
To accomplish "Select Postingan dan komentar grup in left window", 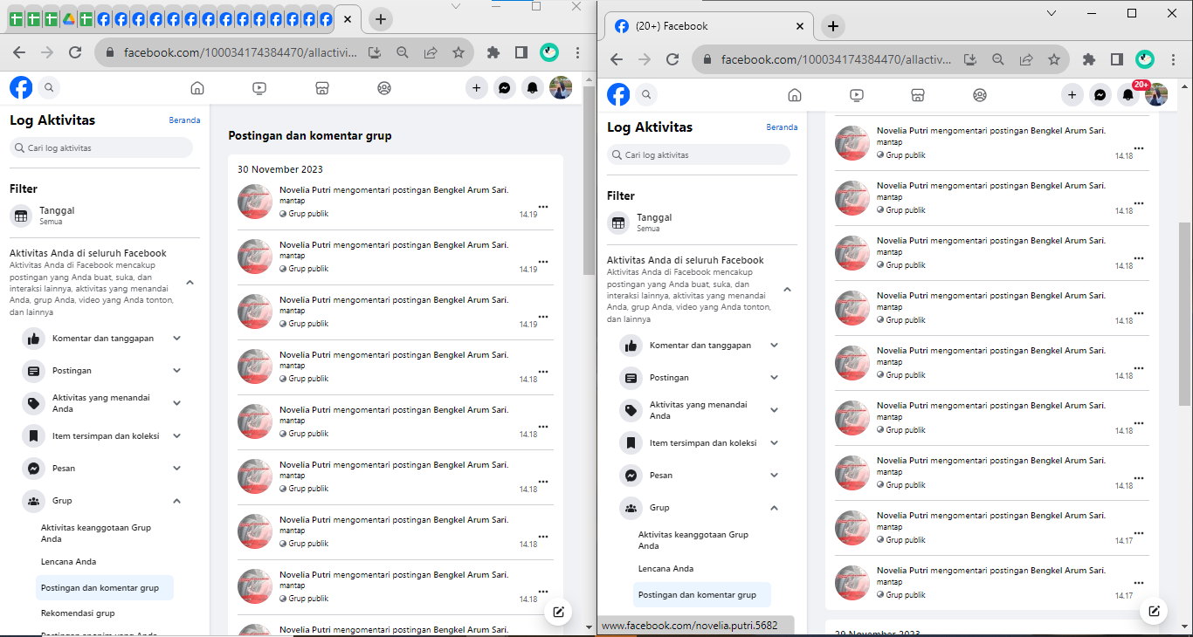I will click(105, 588).
